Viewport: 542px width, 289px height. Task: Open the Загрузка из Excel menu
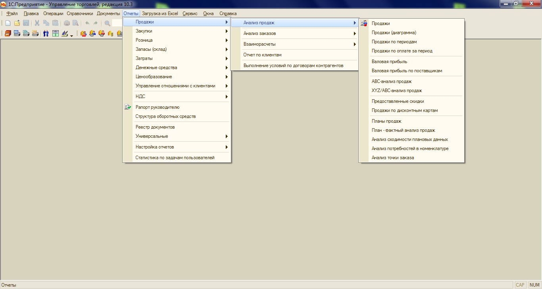160,13
